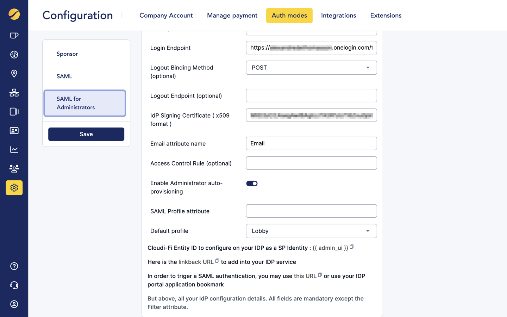507x317 pixels.
Task: Copy the Cloudi-Fi Entity ID admin_ui value
Action: tap(352, 247)
